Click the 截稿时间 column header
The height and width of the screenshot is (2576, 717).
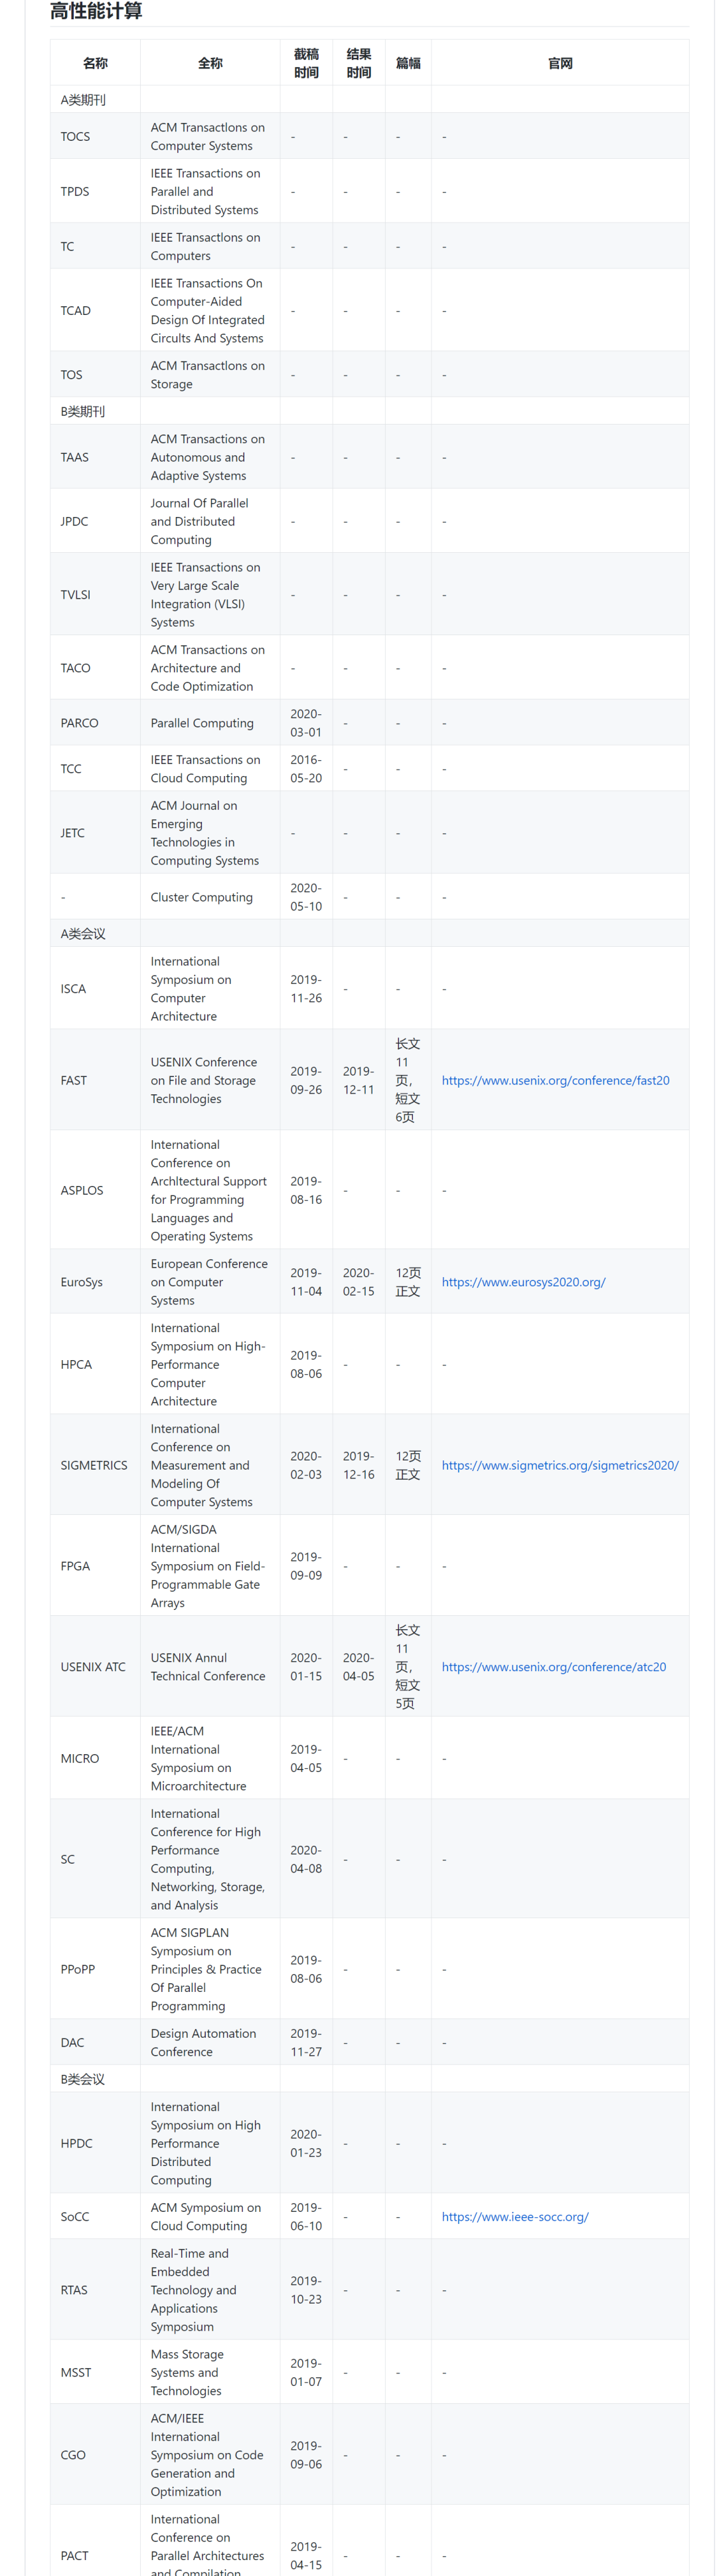[x=305, y=63]
